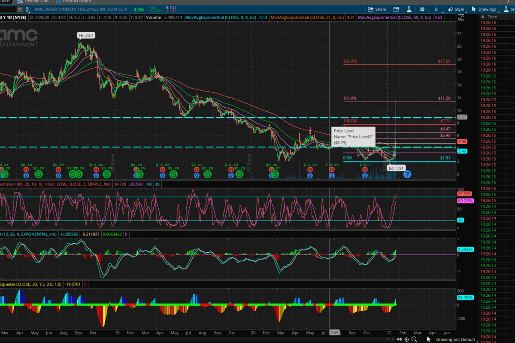Open the D timeframe dropdown
The image size is (515, 343).
(436, 9)
